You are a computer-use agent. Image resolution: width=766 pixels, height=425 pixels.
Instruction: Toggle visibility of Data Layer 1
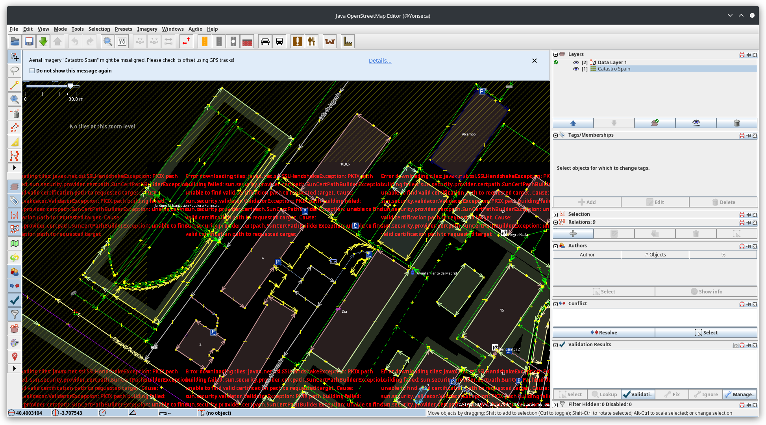click(576, 63)
